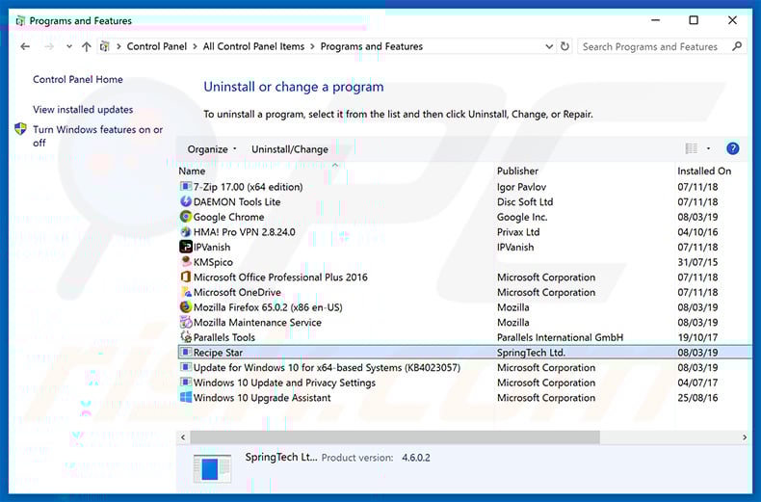Expand the address bar history dropdown
The height and width of the screenshot is (502, 761).
point(549,46)
